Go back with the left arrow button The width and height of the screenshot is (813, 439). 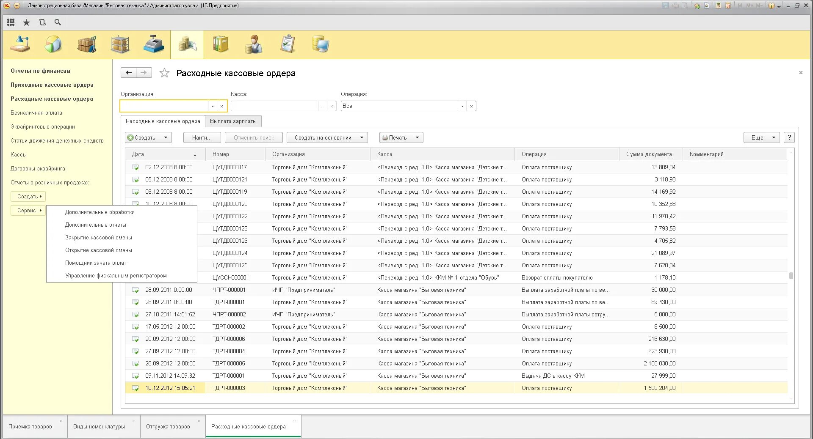click(129, 73)
